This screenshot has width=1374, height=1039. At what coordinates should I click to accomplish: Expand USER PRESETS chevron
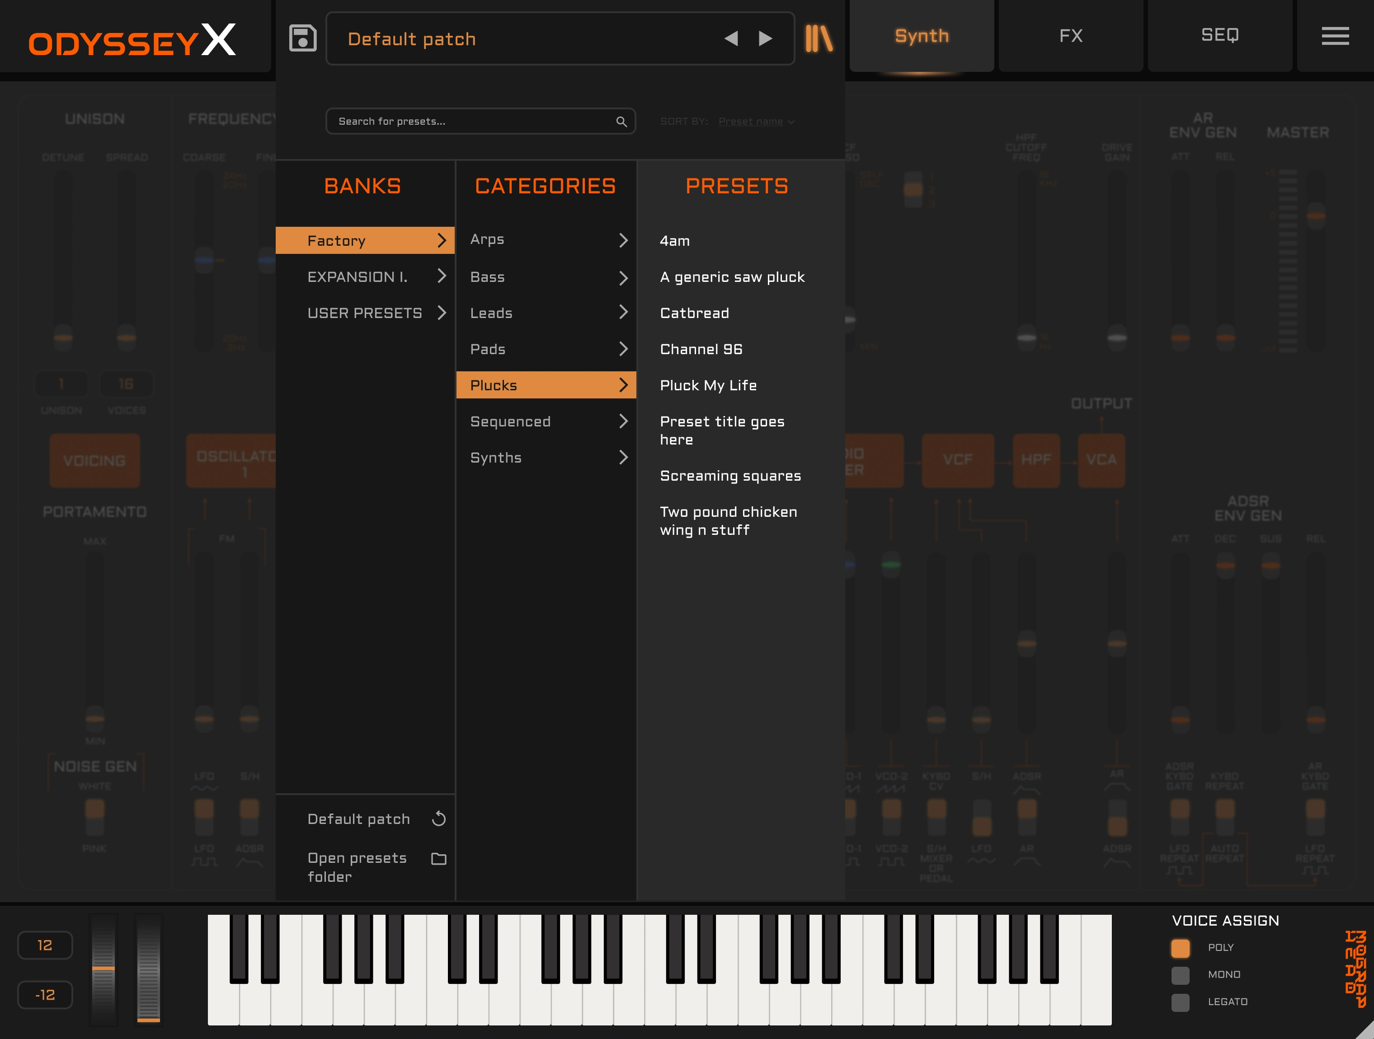pos(442,312)
